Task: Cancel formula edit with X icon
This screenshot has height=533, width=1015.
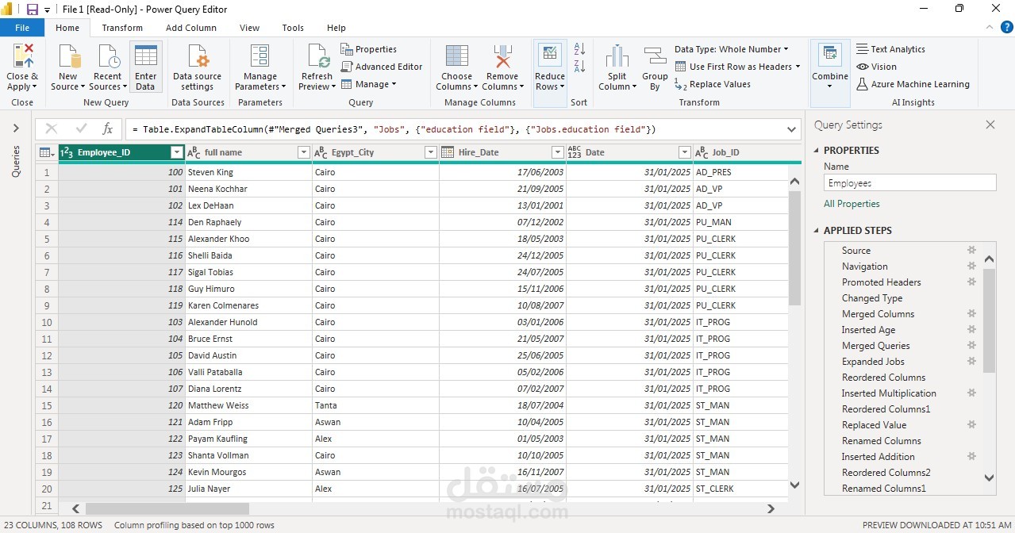Action: click(x=52, y=128)
